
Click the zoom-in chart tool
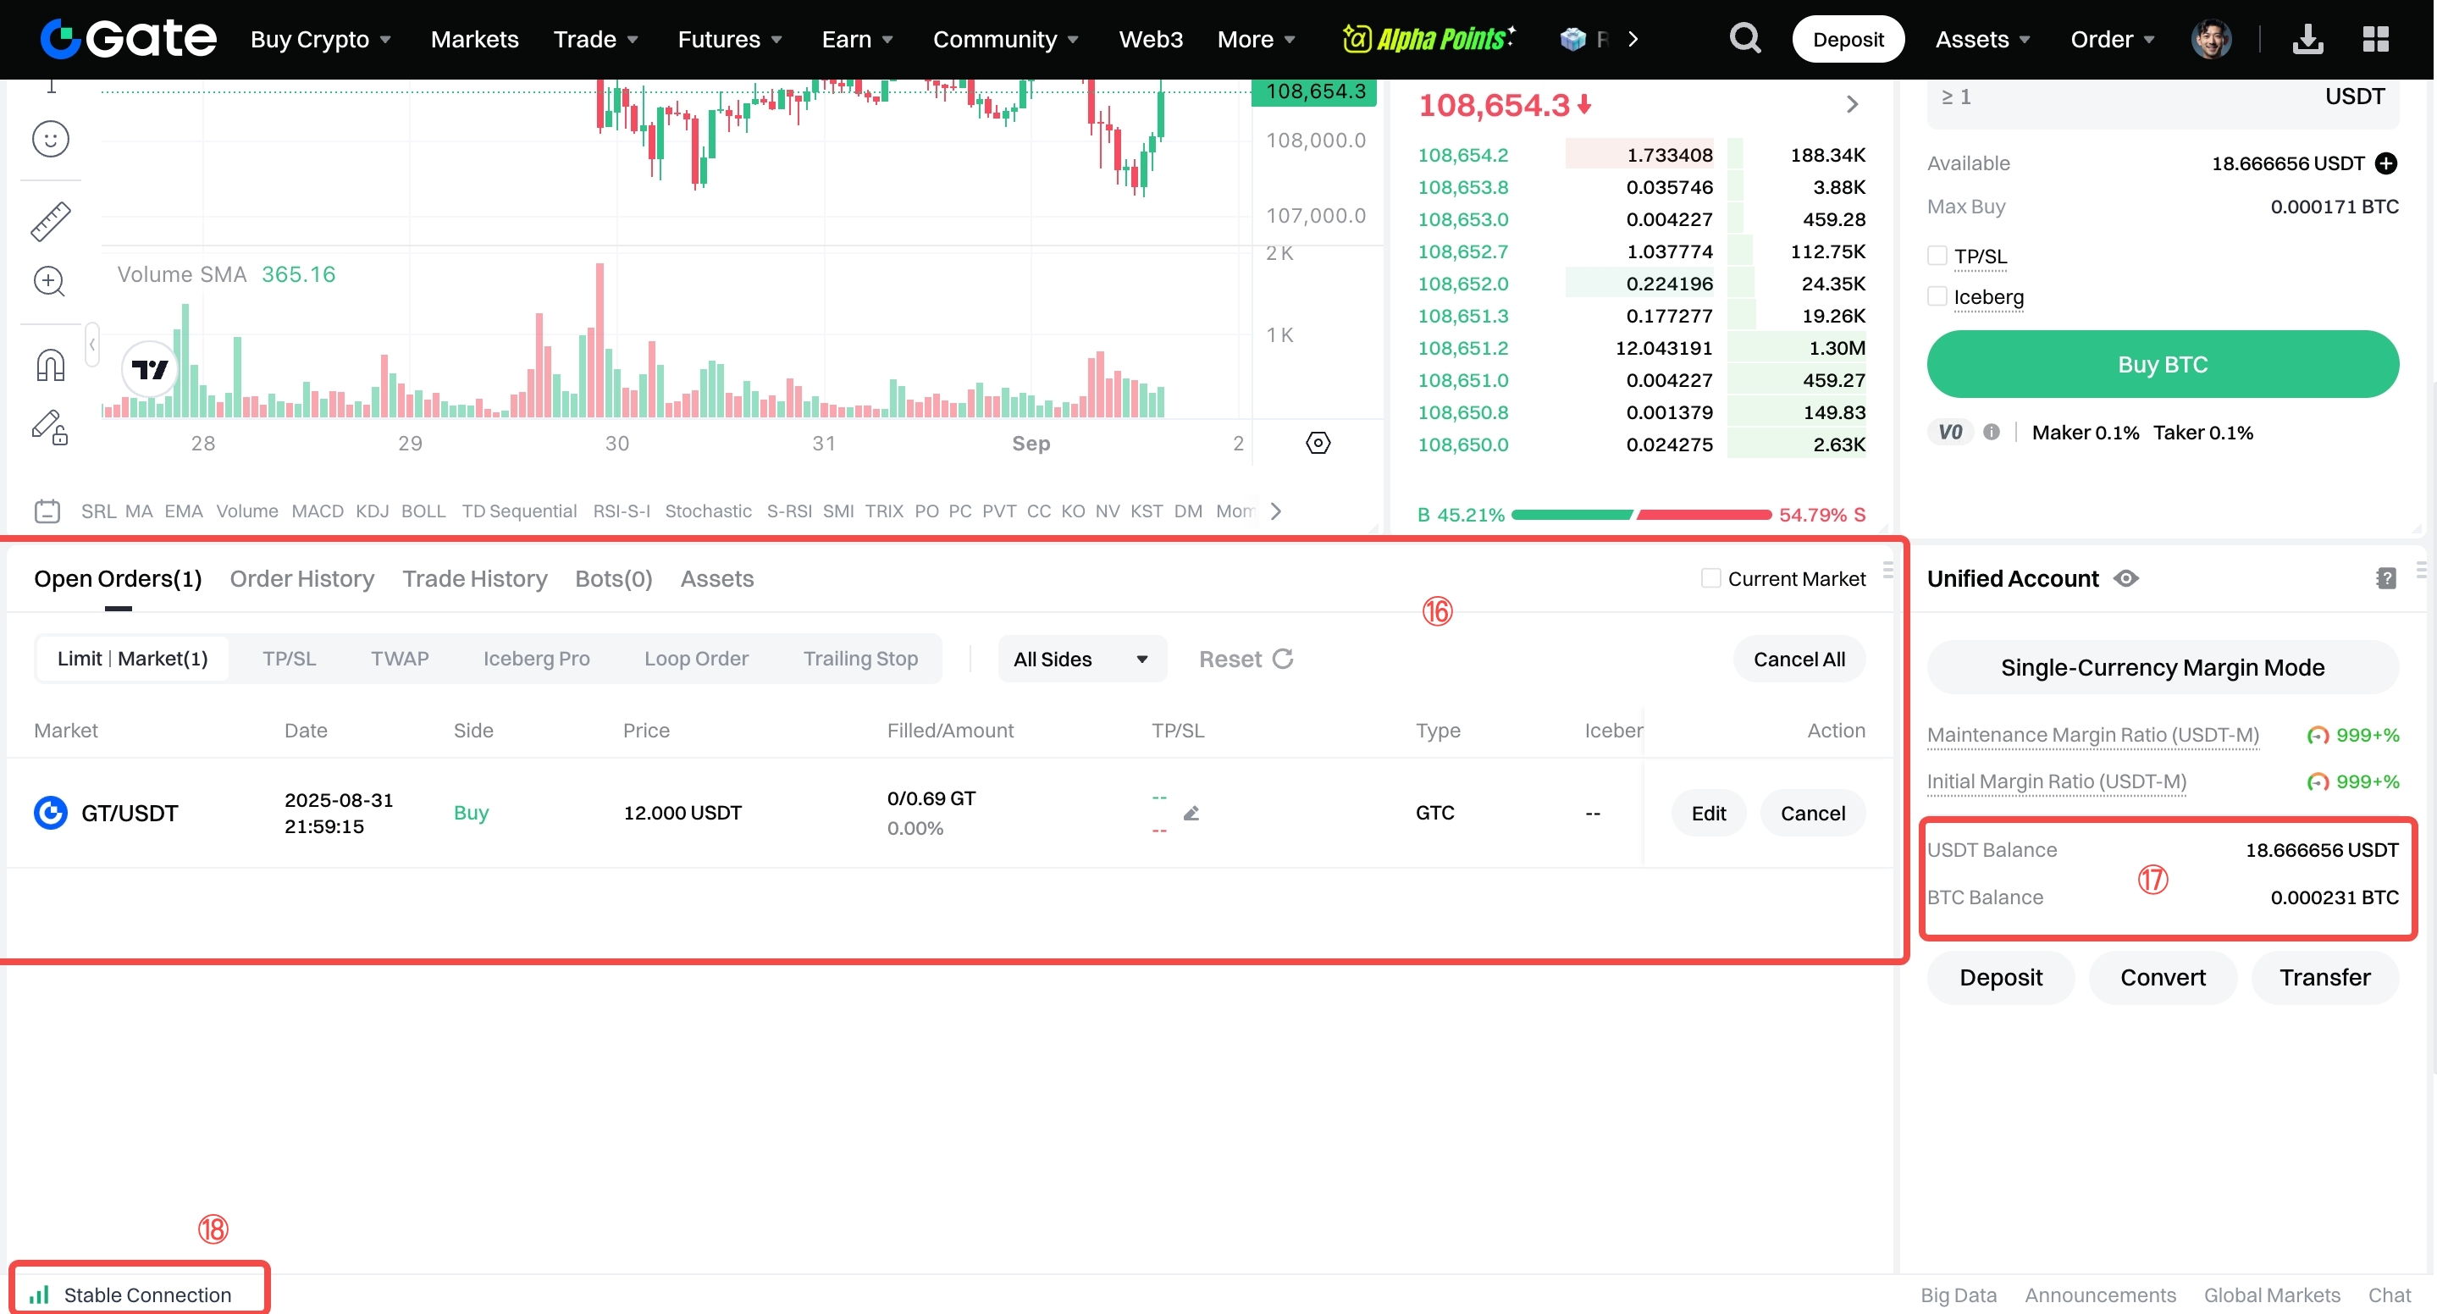click(x=49, y=282)
